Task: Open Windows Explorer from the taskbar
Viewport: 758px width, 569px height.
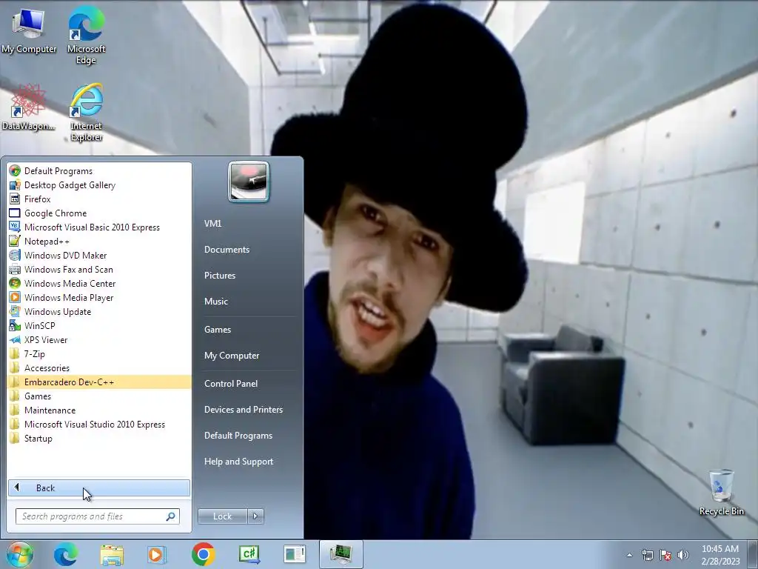Action: pos(112,554)
